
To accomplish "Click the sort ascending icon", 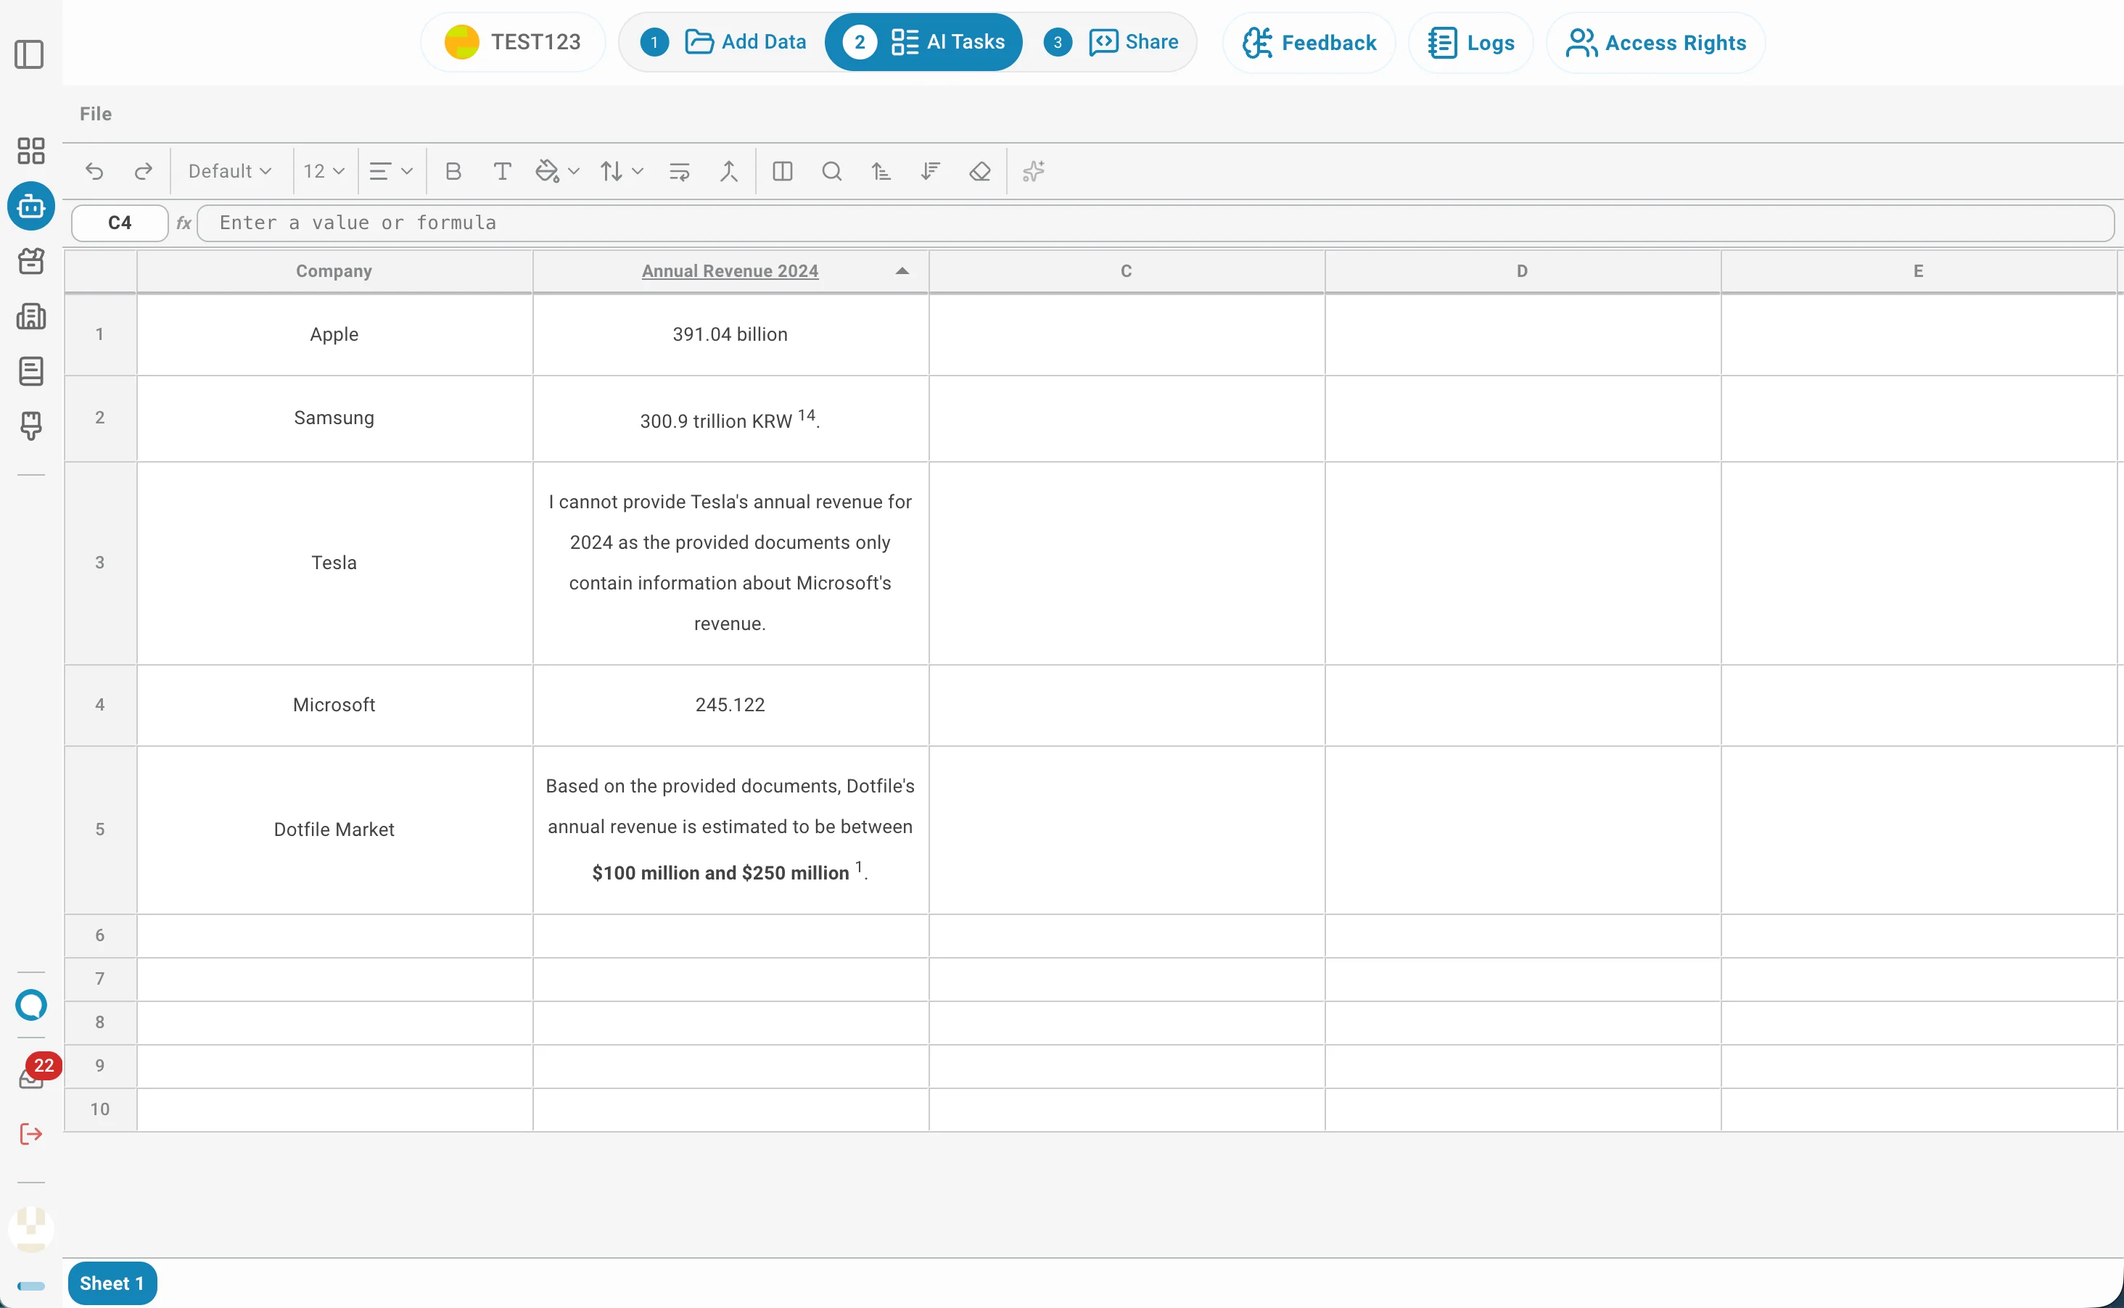I will 881,171.
